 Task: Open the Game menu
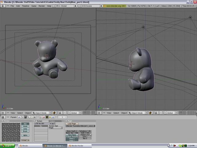pos(34,6)
